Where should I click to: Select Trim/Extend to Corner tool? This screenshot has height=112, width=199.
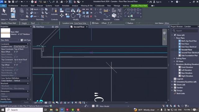coord(79,16)
